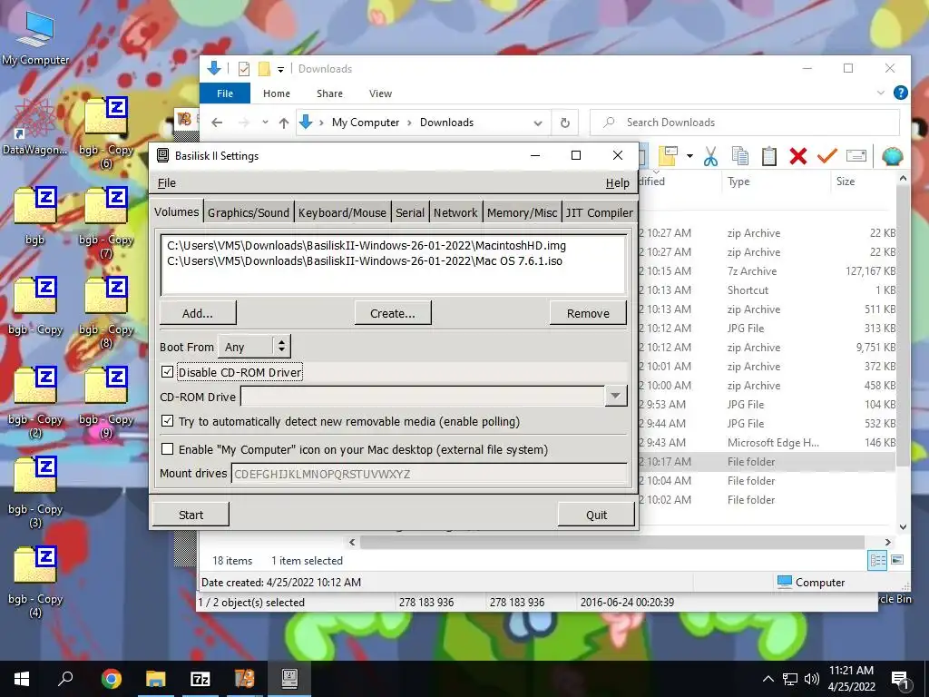Screen dimensions: 929x697
Task: Click the blue Help question mark in Explorer
Action: coord(901,93)
